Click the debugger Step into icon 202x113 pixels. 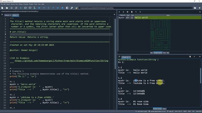(x=49, y=8)
